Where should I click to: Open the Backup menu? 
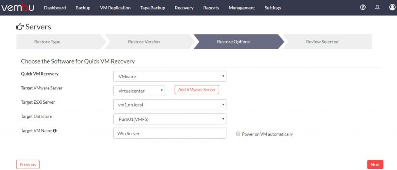83,8
